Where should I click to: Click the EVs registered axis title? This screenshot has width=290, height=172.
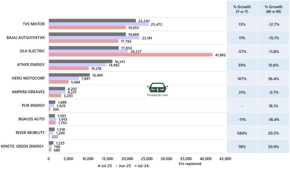point(190,164)
